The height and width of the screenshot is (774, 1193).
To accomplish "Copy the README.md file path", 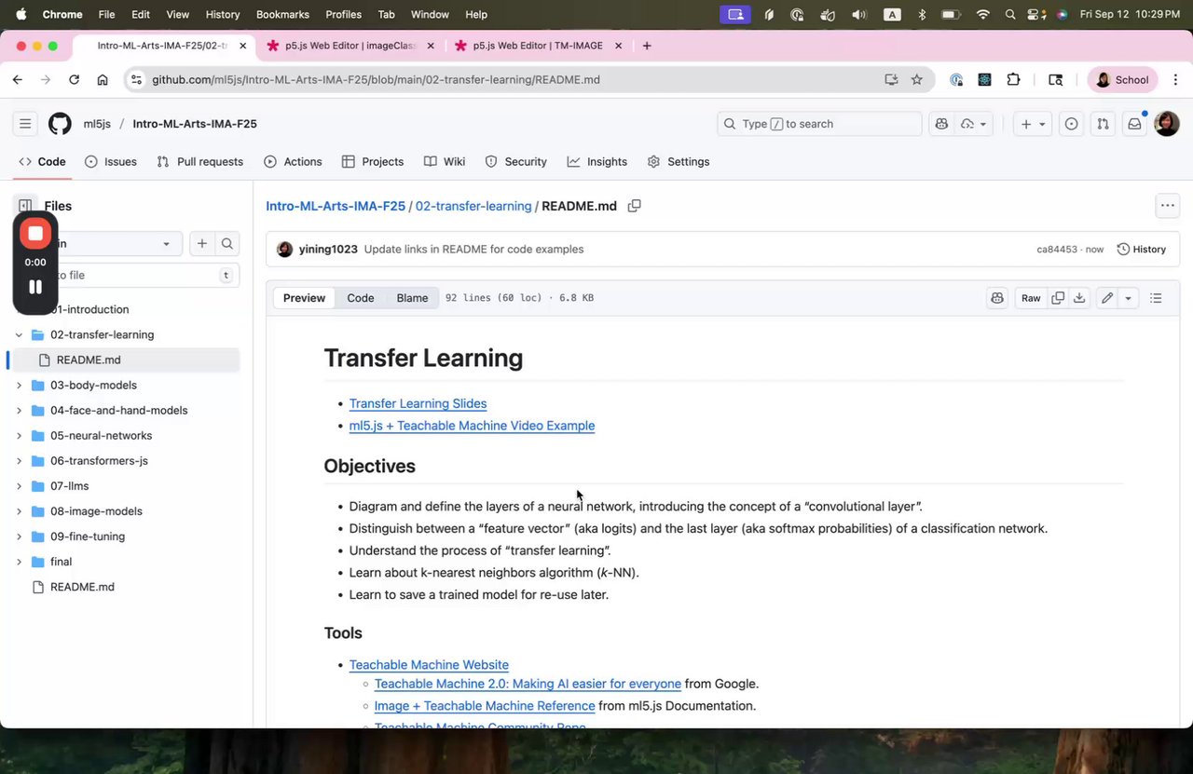I will [634, 206].
